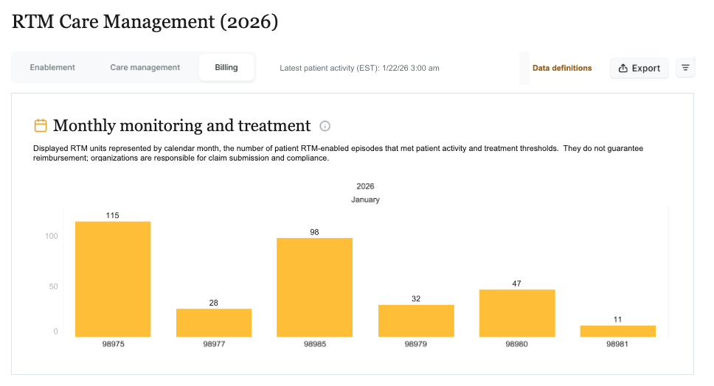Click the 2026 year header above chart
This screenshot has height=386, width=714.
click(365, 186)
